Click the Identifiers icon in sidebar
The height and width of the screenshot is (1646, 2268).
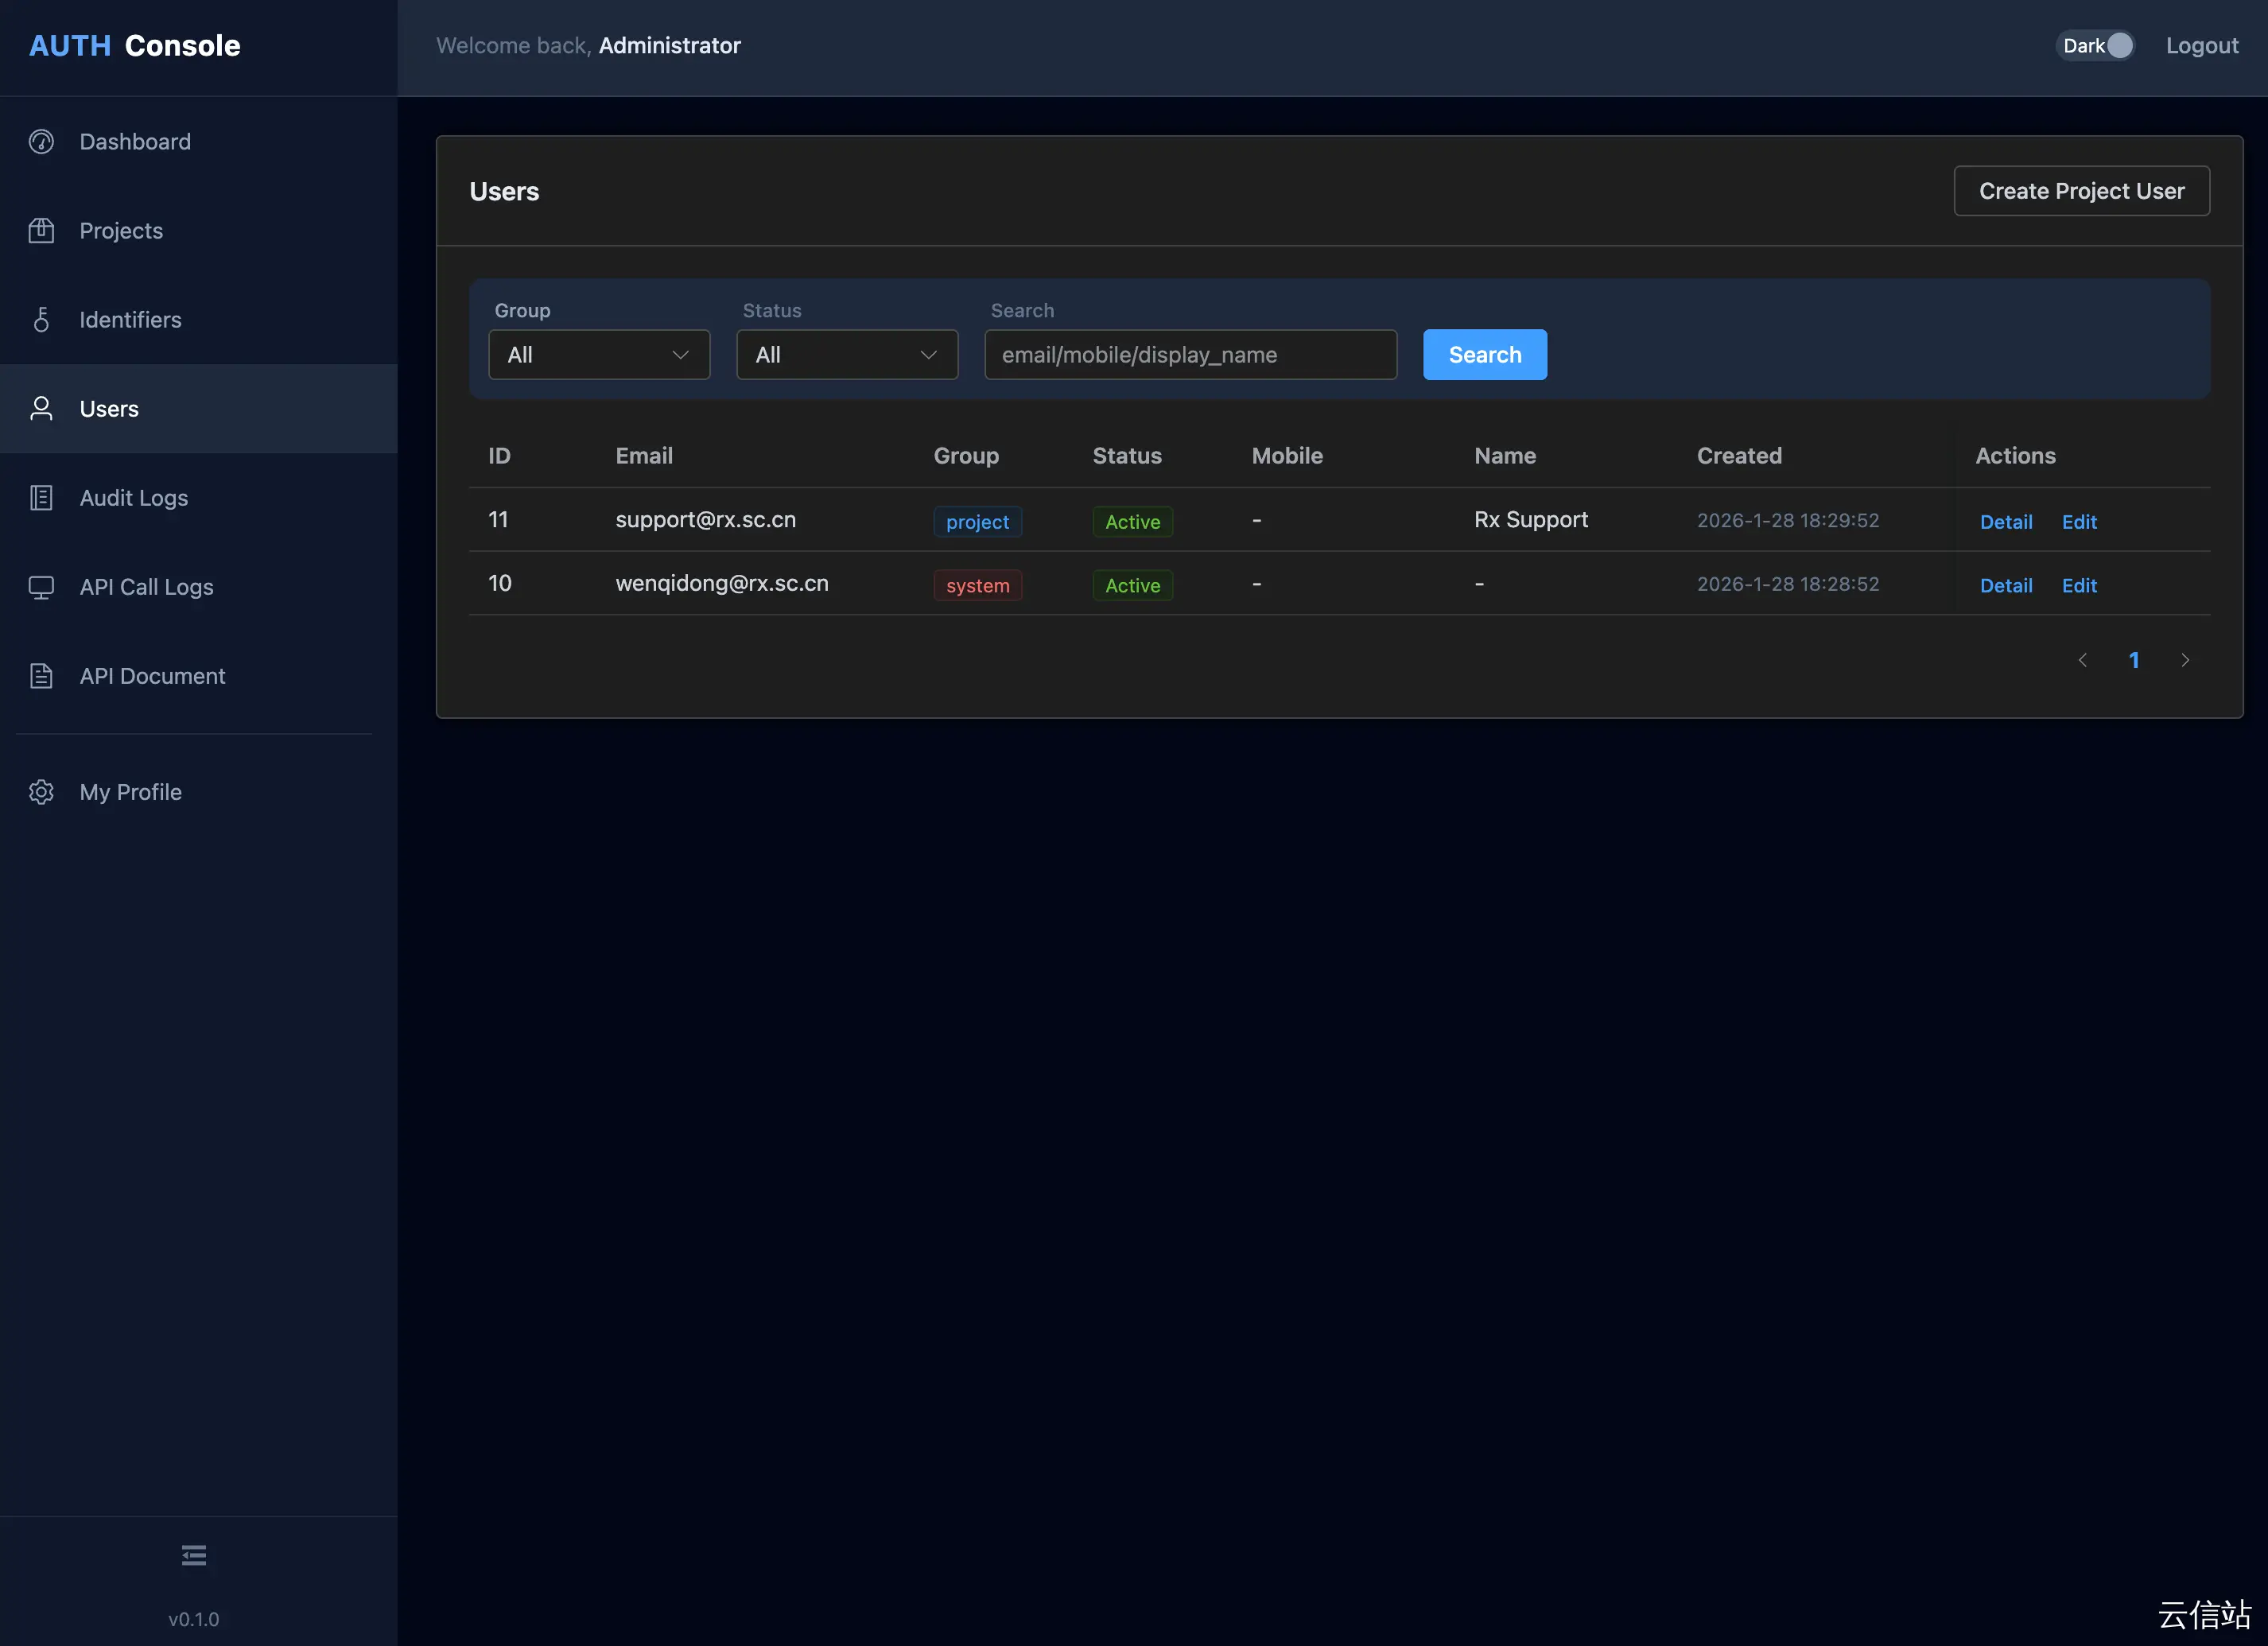click(41, 320)
